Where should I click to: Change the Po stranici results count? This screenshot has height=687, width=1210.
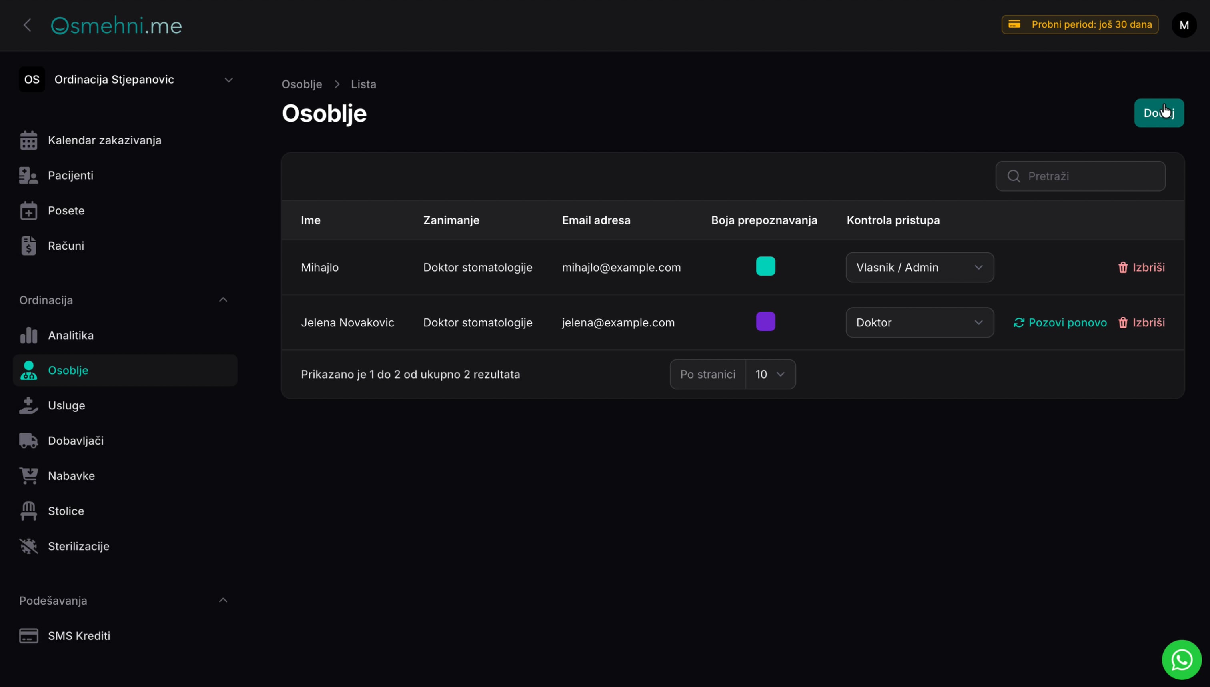pyautogui.click(x=771, y=374)
